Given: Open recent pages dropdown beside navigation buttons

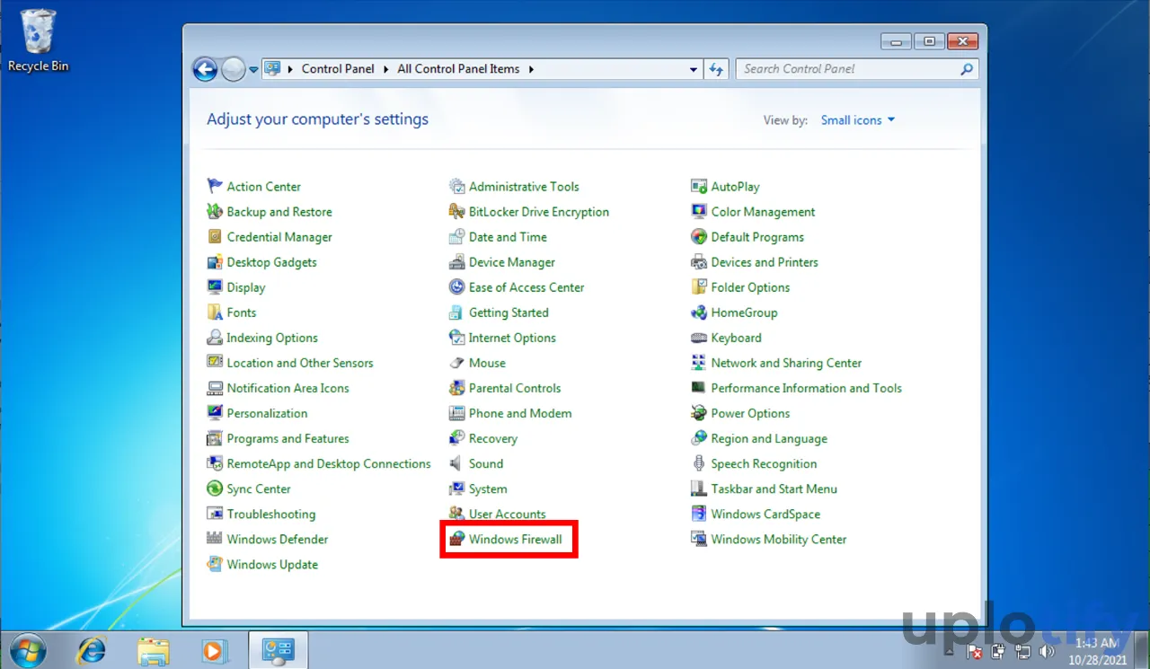Looking at the screenshot, I should 253,69.
